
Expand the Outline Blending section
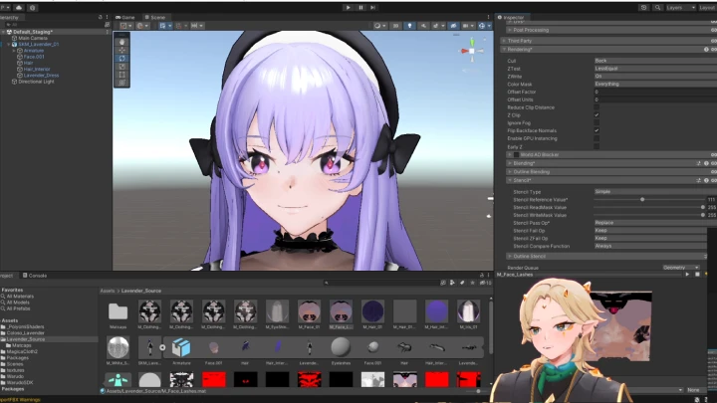pyautogui.click(x=510, y=172)
